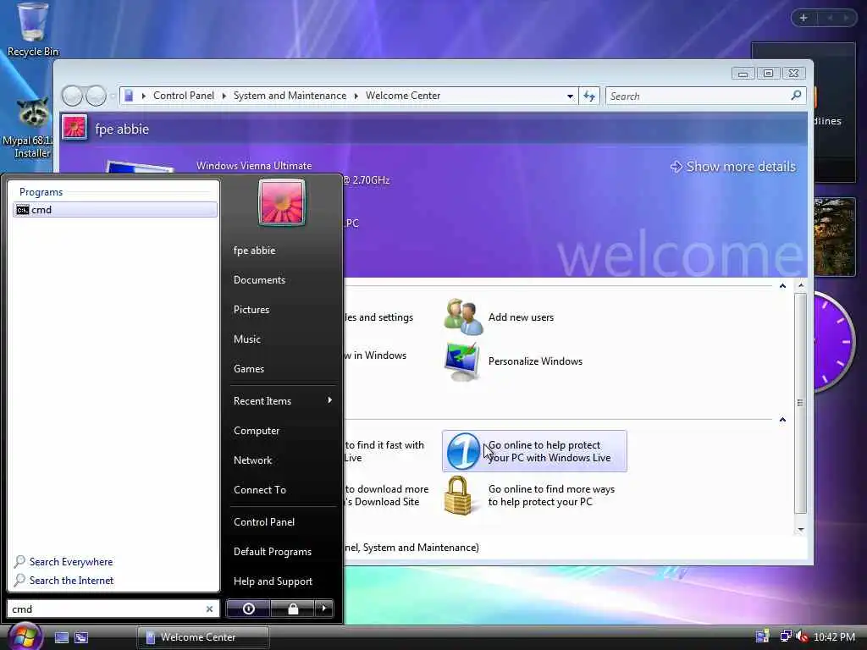Click the sidebar add gadget plus button
This screenshot has height=650, width=867.
pos(803,18)
